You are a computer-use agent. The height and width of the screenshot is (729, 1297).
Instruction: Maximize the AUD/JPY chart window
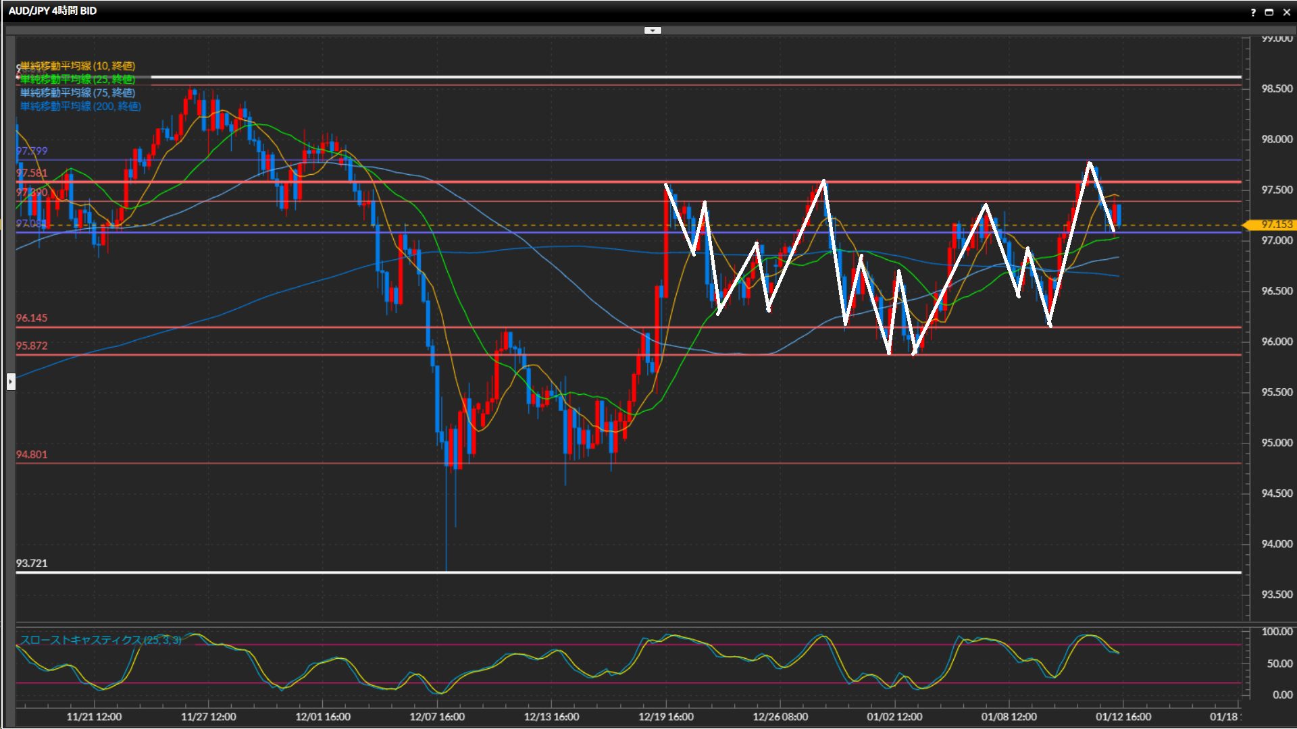(1269, 12)
